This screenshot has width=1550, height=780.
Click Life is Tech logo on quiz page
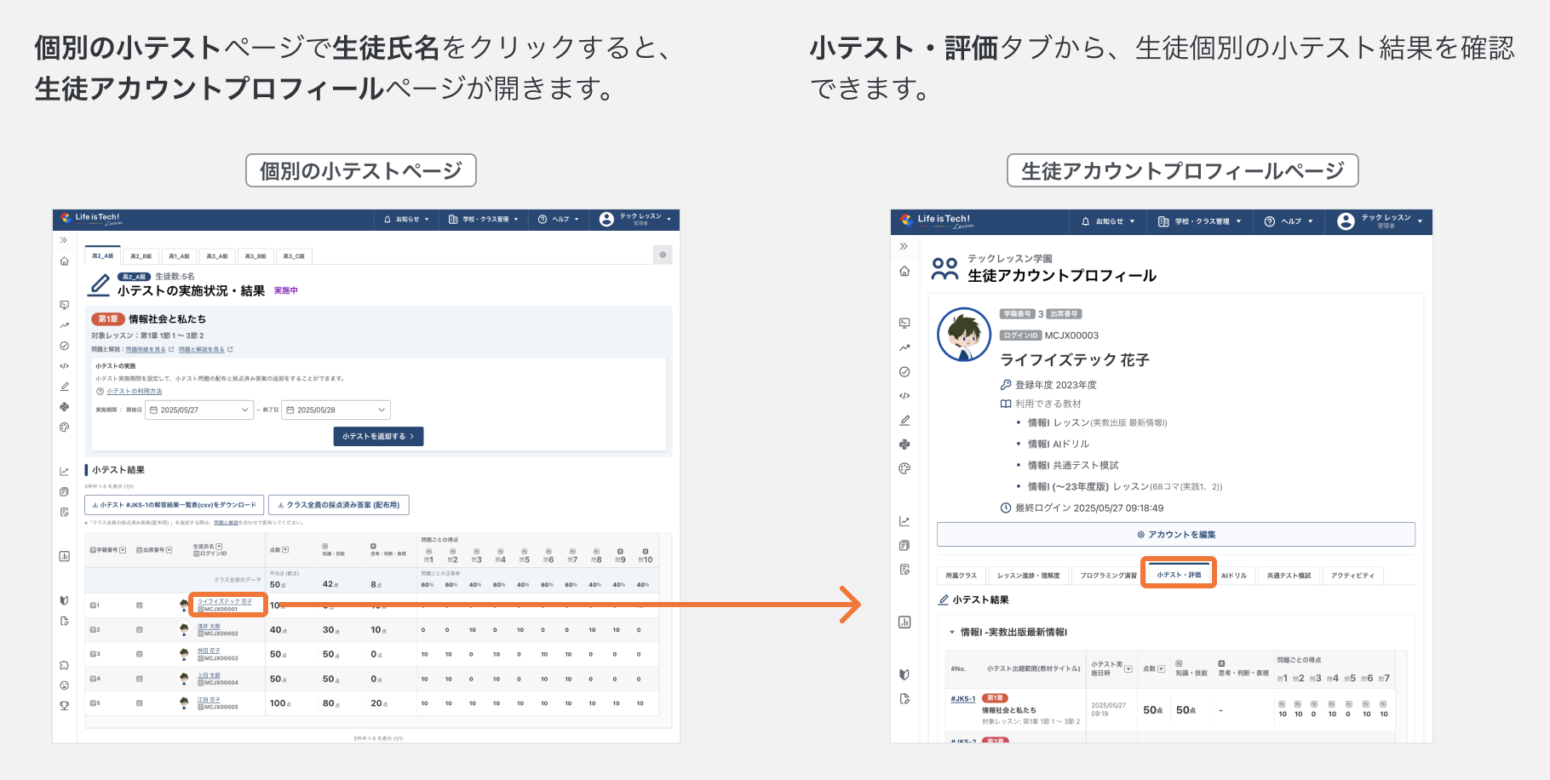[x=92, y=219]
